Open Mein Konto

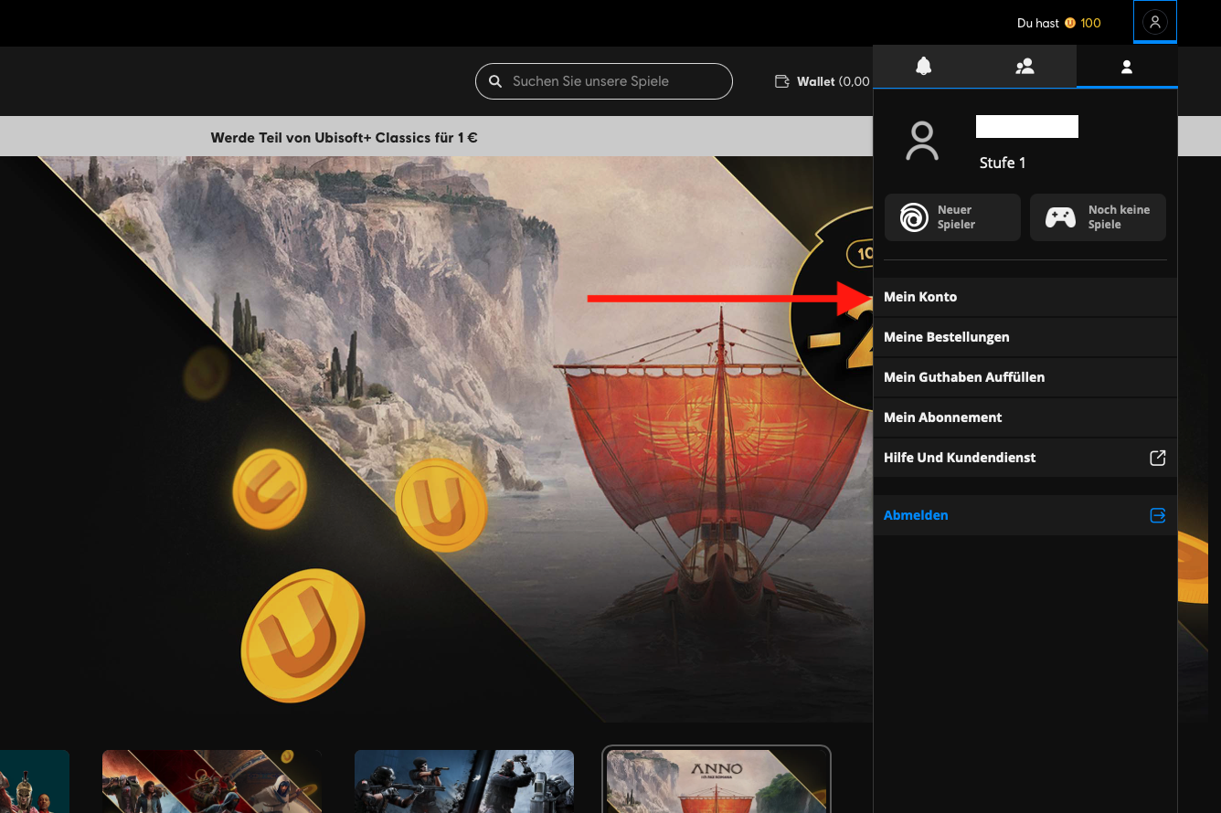[x=1025, y=297]
